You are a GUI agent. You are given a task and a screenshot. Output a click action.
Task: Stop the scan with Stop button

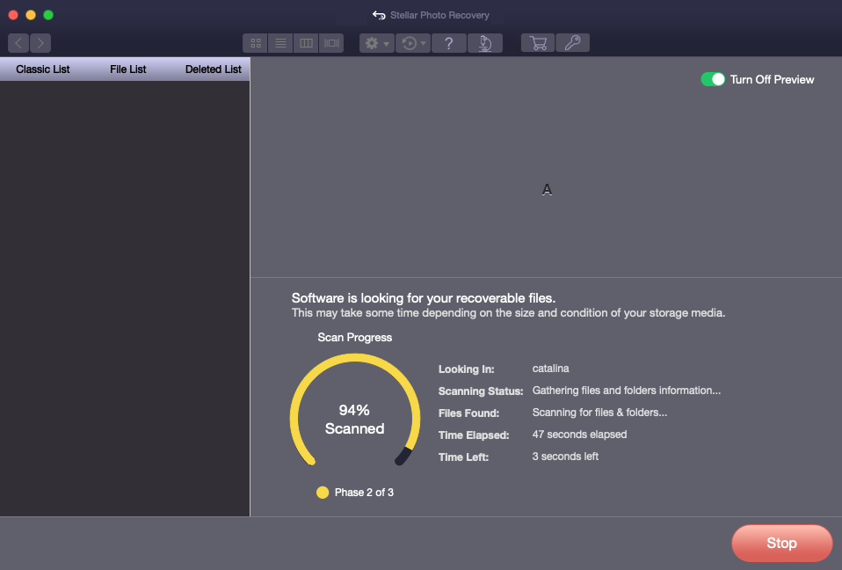(782, 543)
